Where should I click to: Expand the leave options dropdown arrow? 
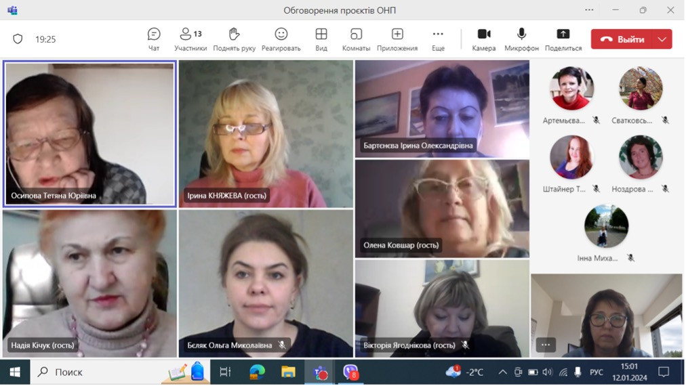(662, 39)
